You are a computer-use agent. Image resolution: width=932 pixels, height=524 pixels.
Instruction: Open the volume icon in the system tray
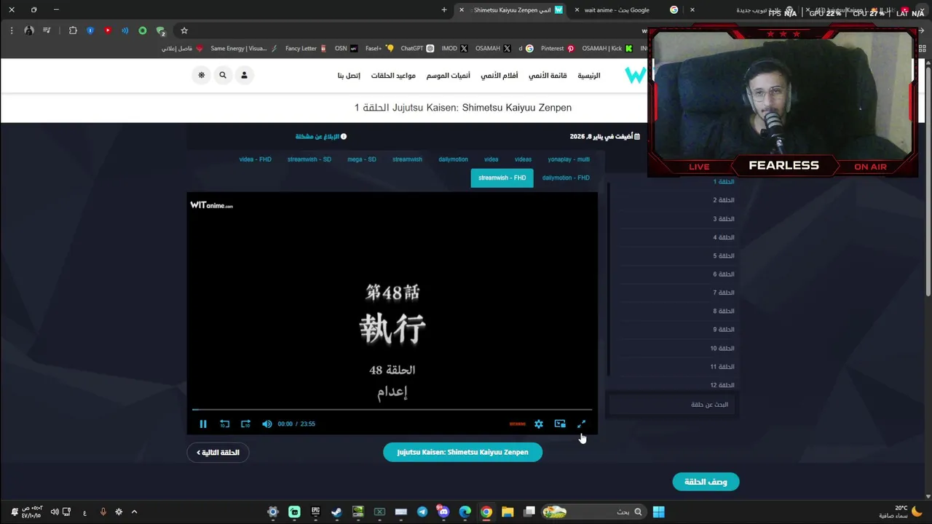[55, 512]
